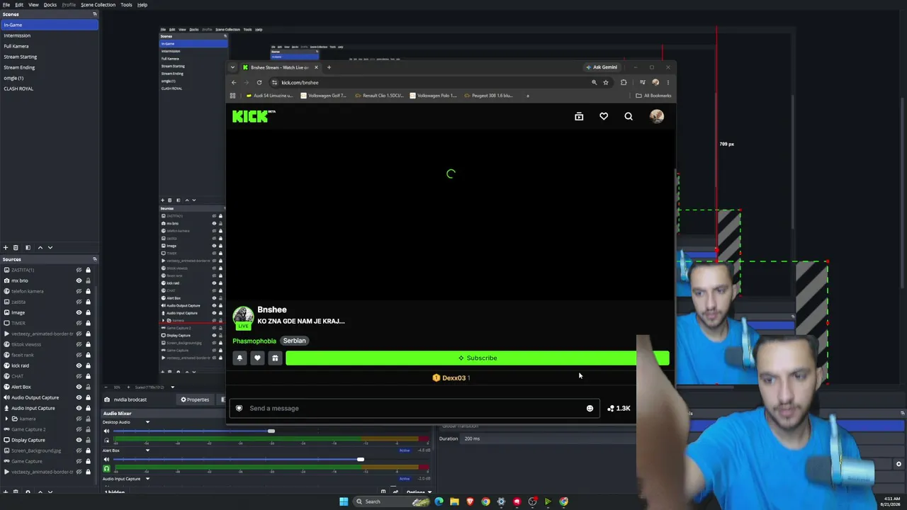Open Properties for the nvidia brodcast source
This screenshot has height=510, width=907.
pyautogui.click(x=195, y=399)
